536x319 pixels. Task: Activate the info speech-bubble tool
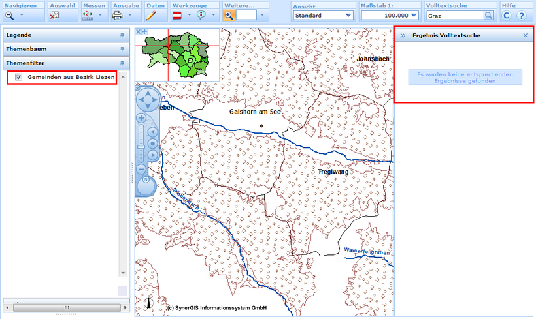pyautogui.click(x=201, y=15)
